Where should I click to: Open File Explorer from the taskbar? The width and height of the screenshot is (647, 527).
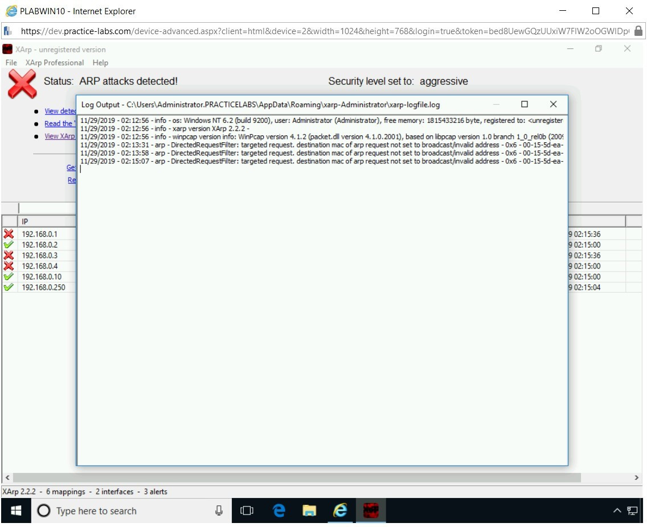coord(309,511)
